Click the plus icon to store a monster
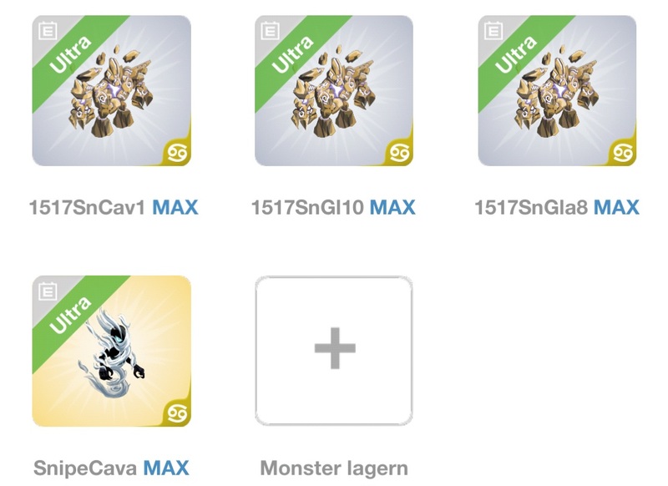 point(335,348)
